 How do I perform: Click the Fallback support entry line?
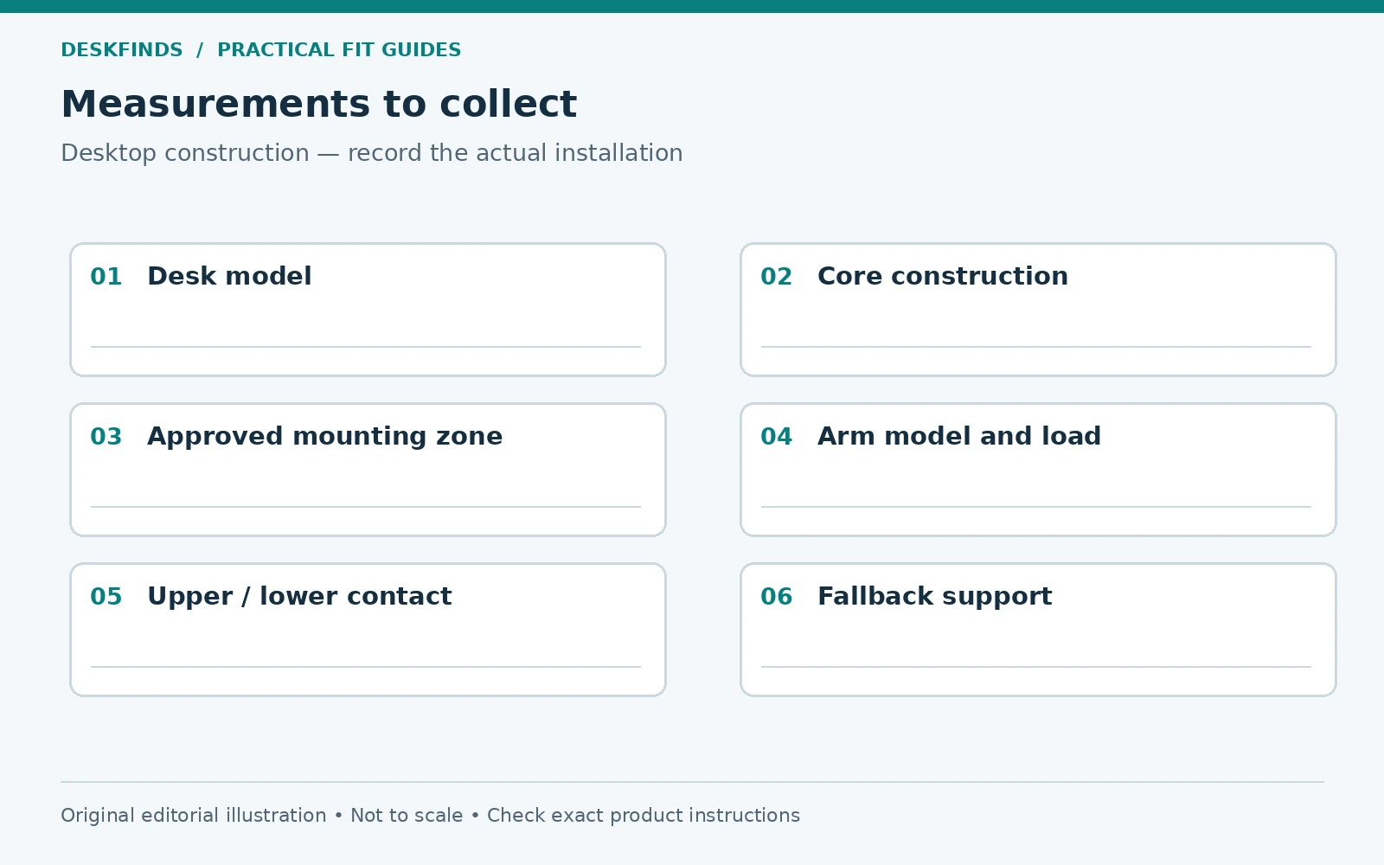(x=1036, y=667)
